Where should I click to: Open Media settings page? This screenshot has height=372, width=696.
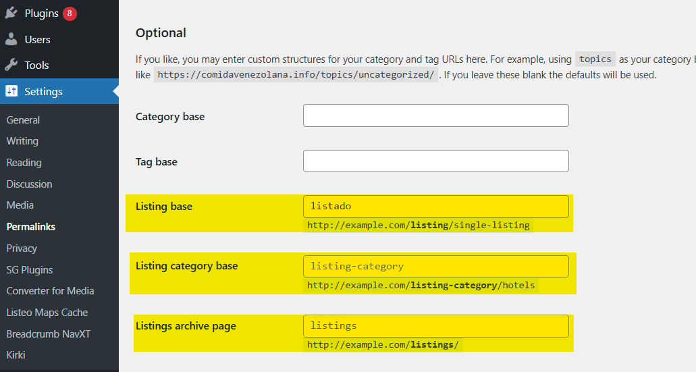click(x=20, y=205)
